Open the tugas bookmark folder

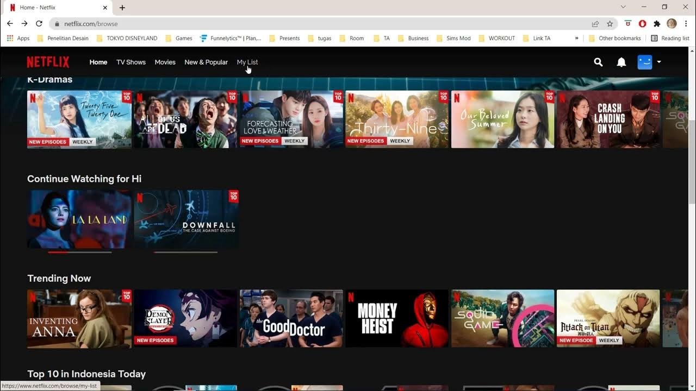point(319,39)
